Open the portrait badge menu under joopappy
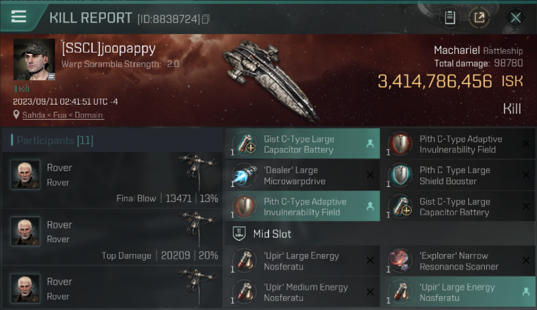537x310 pixels. 51,76
